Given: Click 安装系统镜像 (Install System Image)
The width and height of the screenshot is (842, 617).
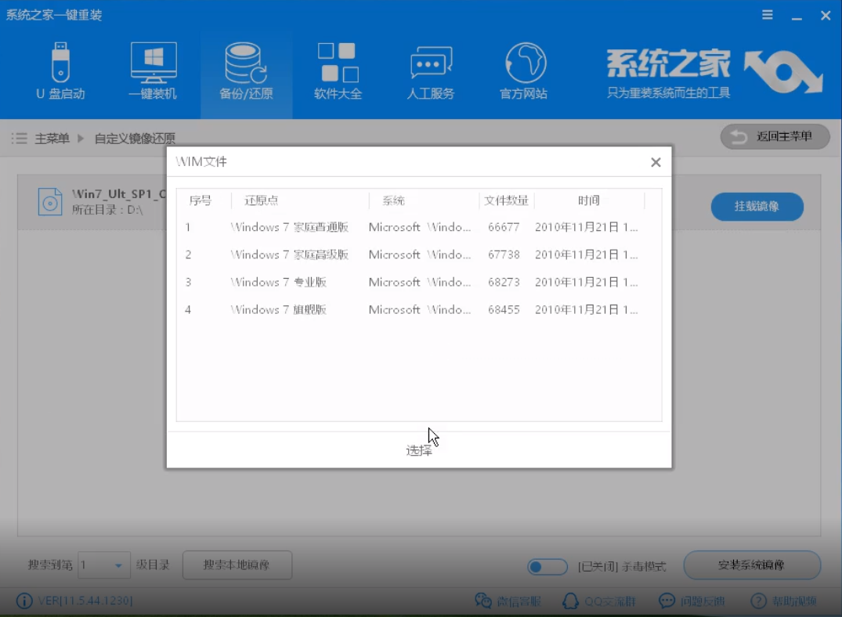Looking at the screenshot, I should click(751, 565).
